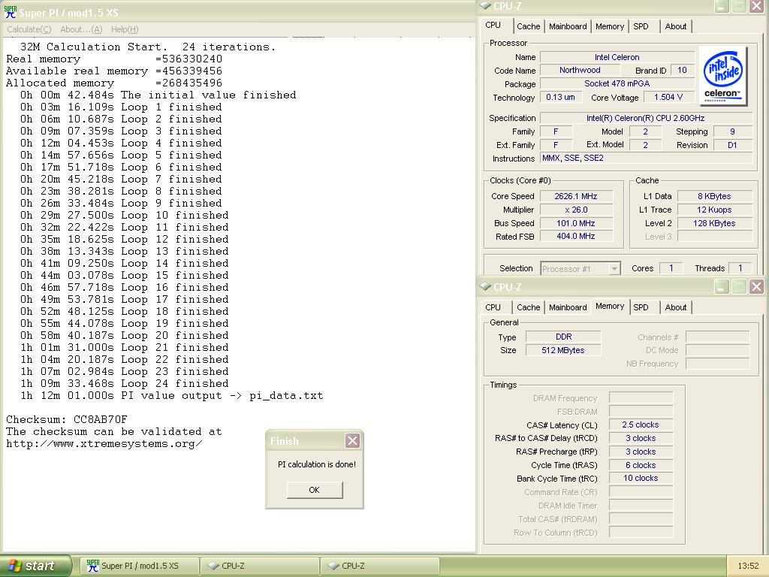Open About tab in bottom CPU-Z
Viewport: 769px width, 577px height.
pos(675,307)
